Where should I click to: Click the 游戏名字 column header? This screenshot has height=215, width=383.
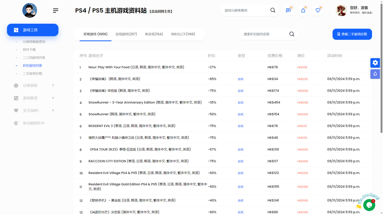click(x=96, y=56)
